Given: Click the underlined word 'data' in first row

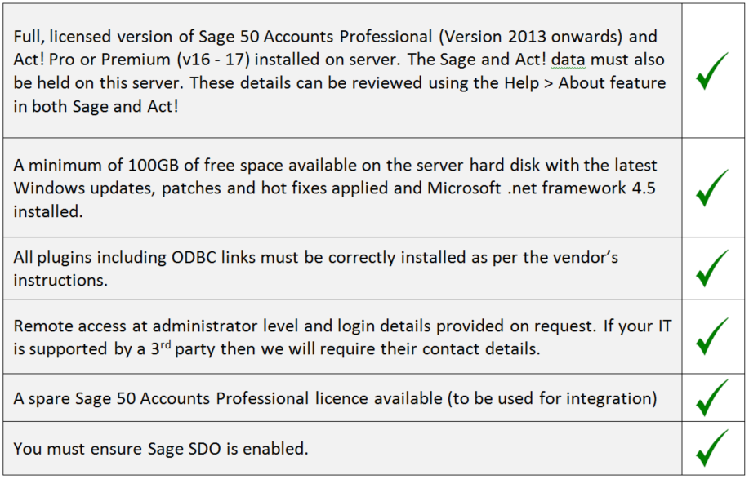Looking at the screenshot, I should click(568, 60).
